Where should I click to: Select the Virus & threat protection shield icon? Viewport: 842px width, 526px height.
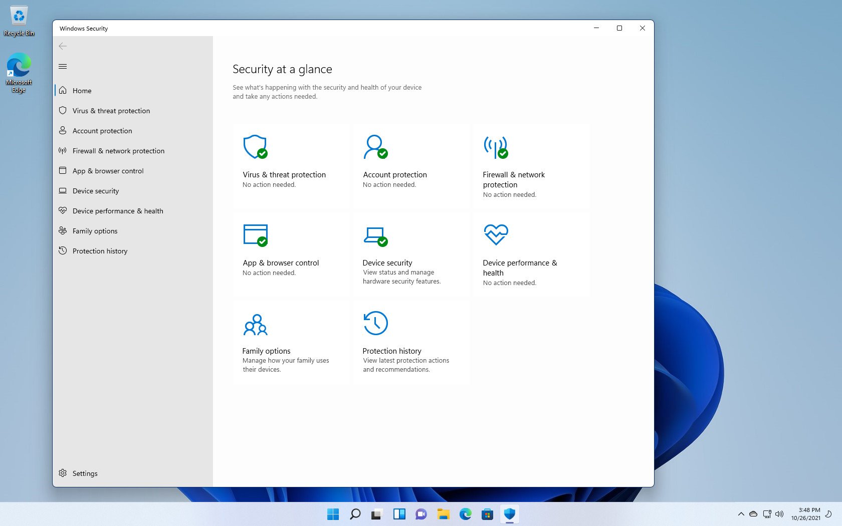pos(256,147)
